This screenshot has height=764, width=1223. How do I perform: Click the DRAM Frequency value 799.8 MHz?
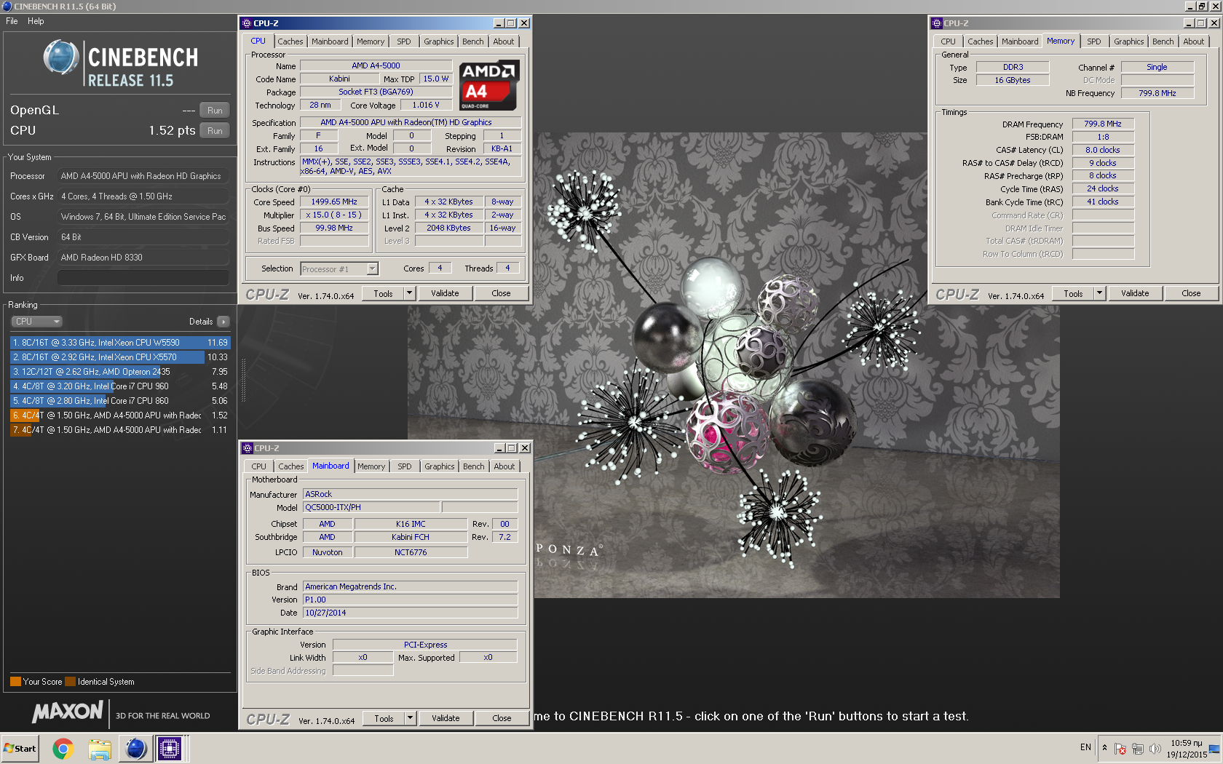click(x=1102, y=124)
